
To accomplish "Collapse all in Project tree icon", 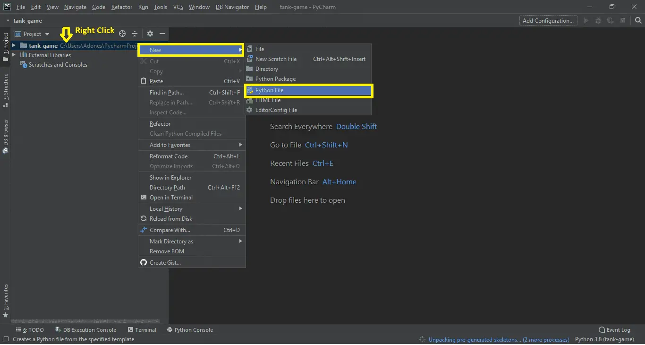I will click(x=135, y=34).
